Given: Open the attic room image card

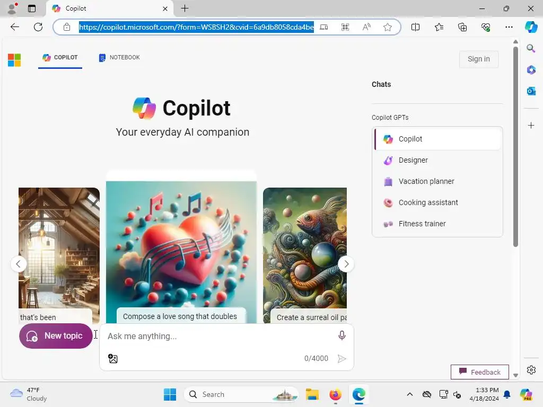Looking at the screenshot, I should tap(59, 255).
